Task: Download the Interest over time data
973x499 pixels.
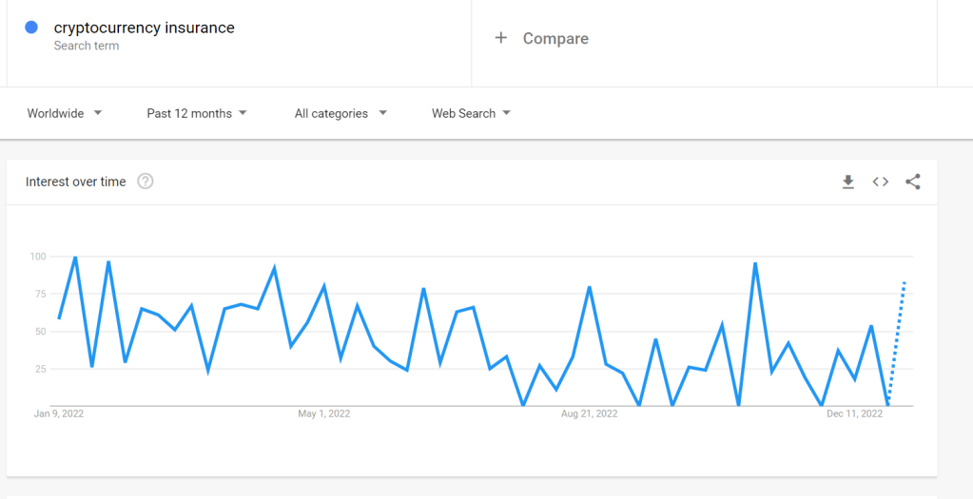Action: [847, 182]
